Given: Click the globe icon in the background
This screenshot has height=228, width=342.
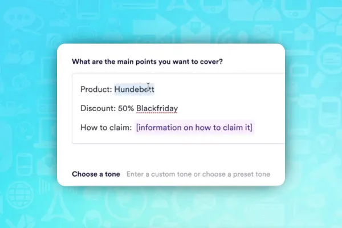Looking at the screenshot, I should point(20,196).
